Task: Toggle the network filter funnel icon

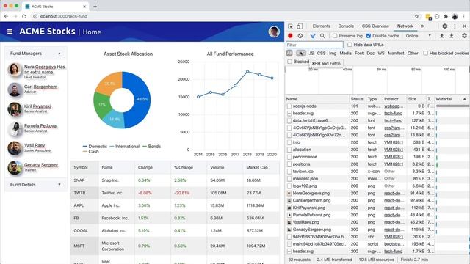Action: coord(313,36)
